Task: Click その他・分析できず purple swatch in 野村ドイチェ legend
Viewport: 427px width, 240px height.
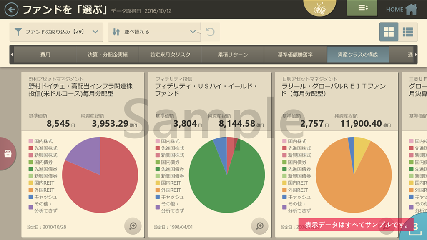Action: pos(31,207)
